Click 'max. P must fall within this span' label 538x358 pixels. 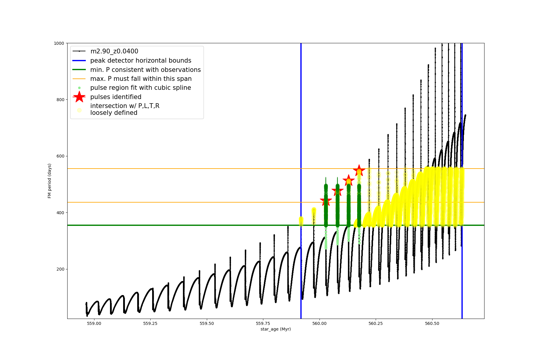141,79
